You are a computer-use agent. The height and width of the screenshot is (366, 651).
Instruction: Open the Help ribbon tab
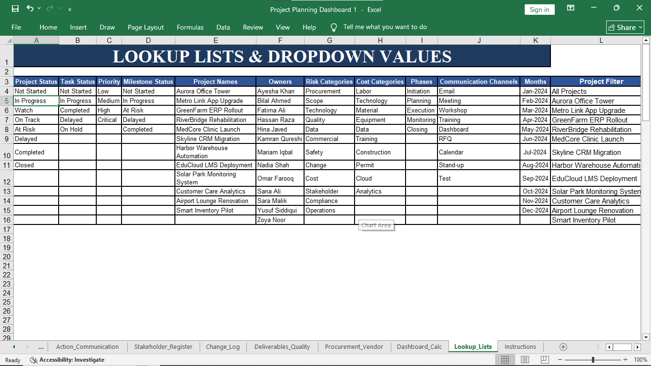tap(309, 27)
